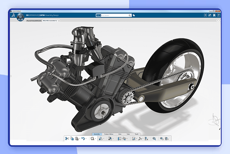Click the Share arrow icon in top bar
Screen dimensions: 230x154
coord(210,15)
